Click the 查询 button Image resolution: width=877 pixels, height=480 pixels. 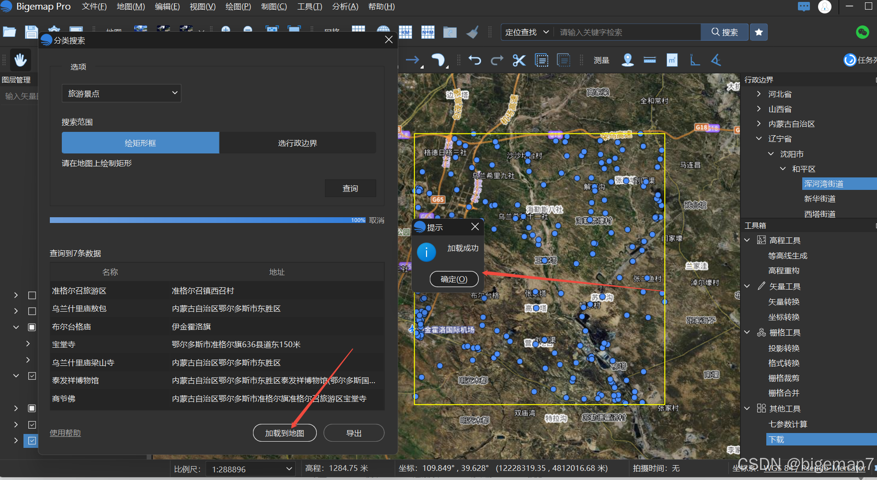[350, 188]
